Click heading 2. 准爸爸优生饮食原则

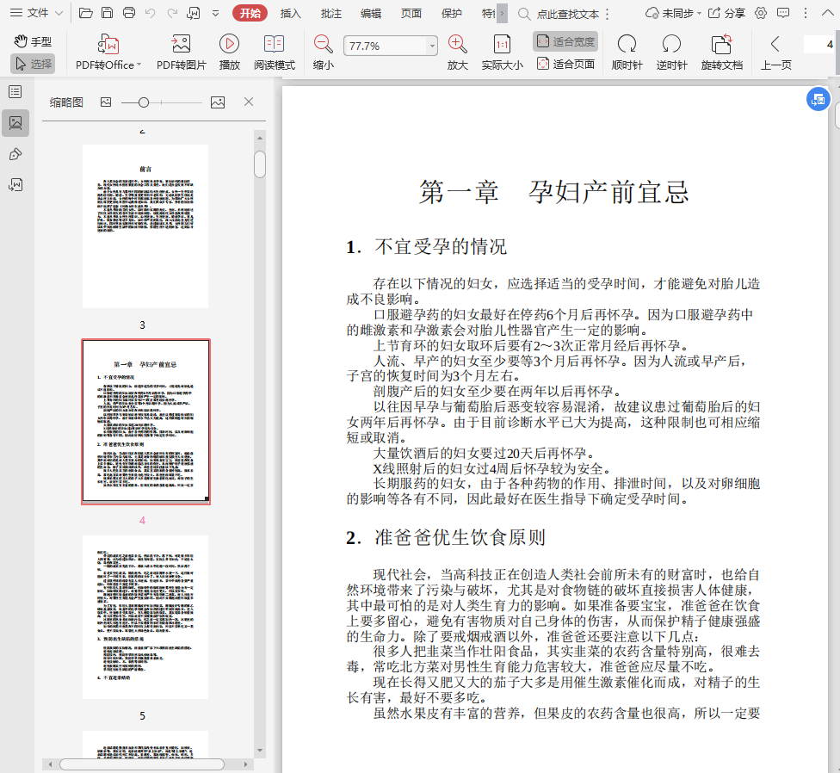pyautogui.click(x=445, y=537)
